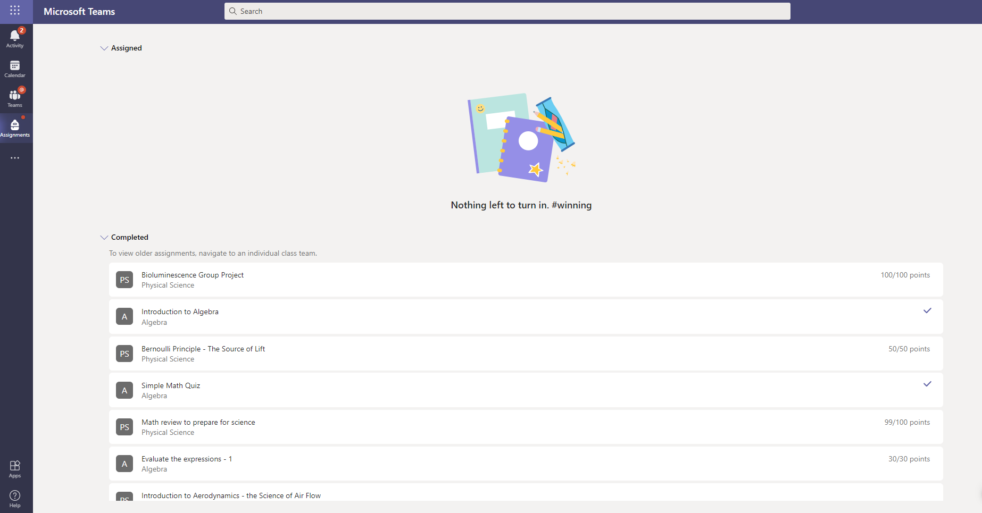The image size is (982, 513).
Task: Open Introduction to Aerodynamics assignment
Action: (x=526, y=492)
